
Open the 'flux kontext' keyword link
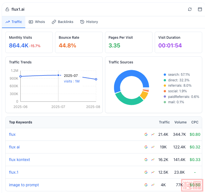[x=19, y=160]
